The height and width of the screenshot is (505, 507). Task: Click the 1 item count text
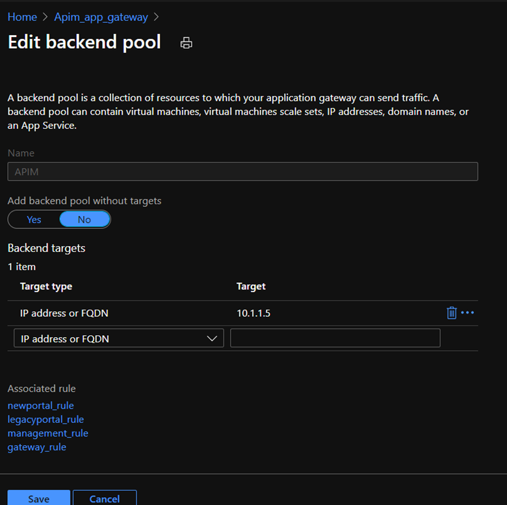pyautogui.click(x=21, y=267)
